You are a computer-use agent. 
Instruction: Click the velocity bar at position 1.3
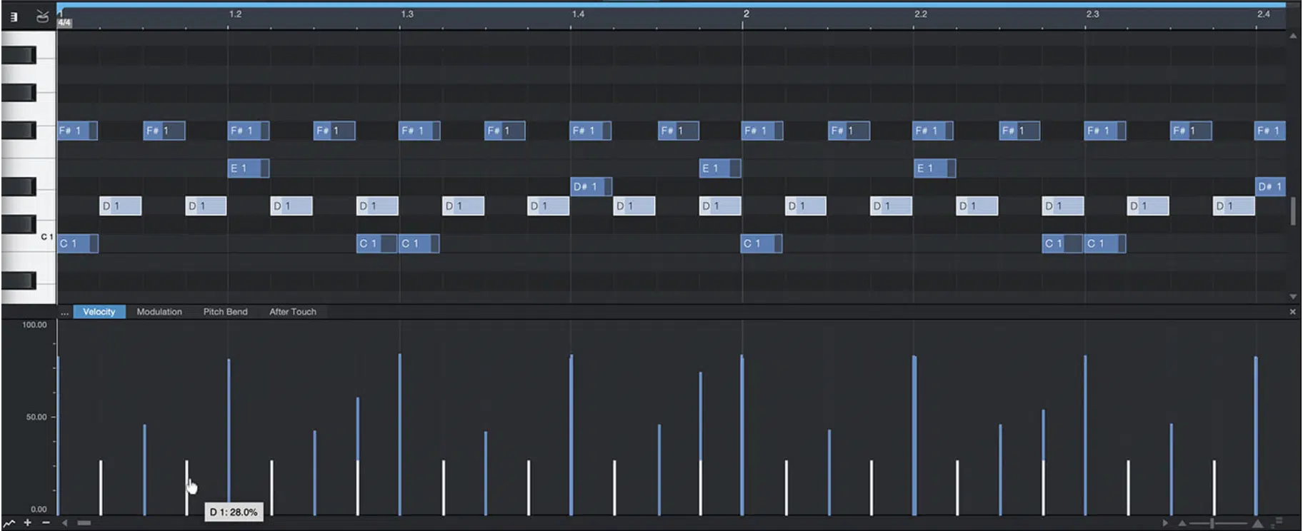click(x=400, y=435)
